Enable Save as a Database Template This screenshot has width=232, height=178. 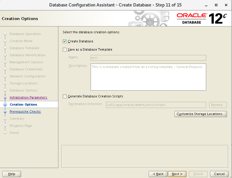pos(65,50)
